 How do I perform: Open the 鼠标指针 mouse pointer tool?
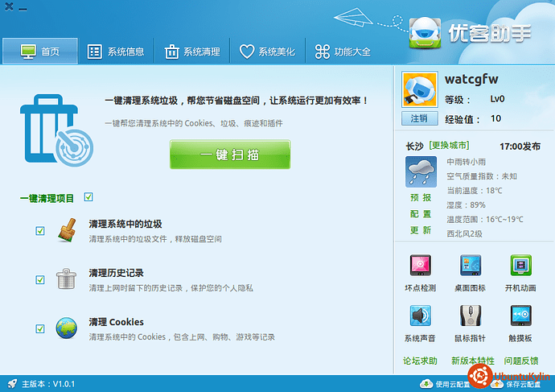point(470,324)
